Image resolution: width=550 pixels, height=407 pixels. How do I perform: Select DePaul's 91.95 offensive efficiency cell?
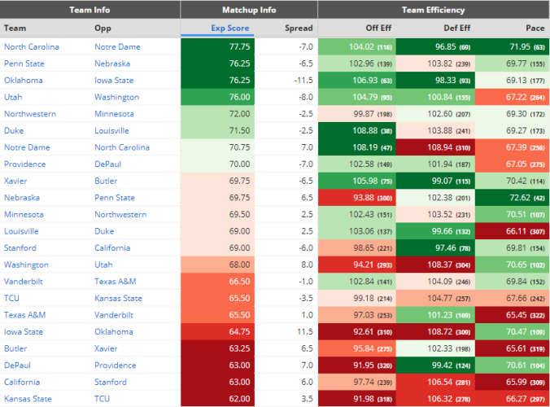(x=357, y=365)
